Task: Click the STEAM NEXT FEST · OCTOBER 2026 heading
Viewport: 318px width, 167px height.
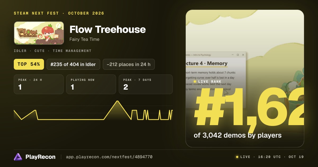Action: pos(59,13)
